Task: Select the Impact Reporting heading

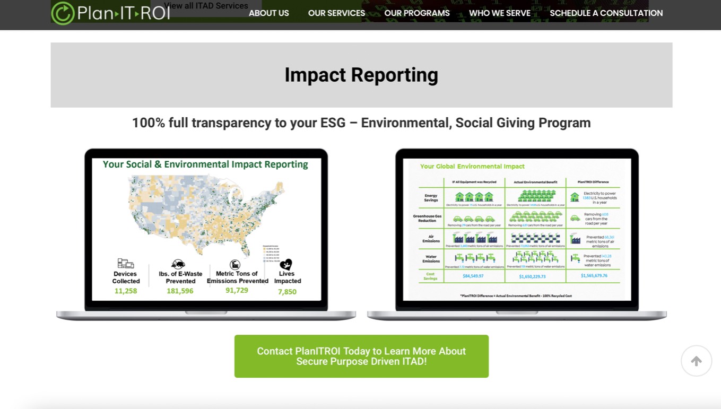Action: tap(361, 75)
